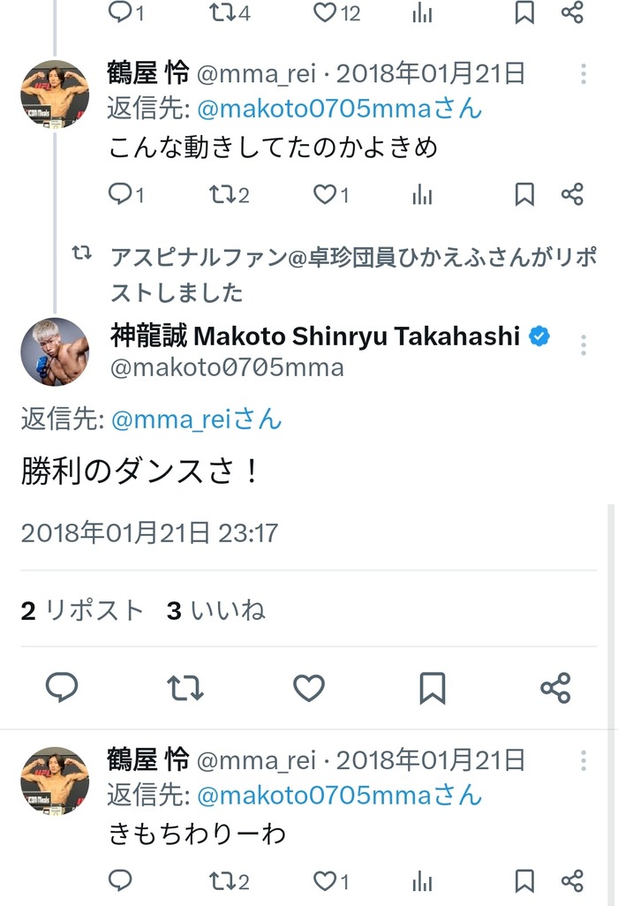
Task: Bookmark the main 勝利のダンスさ! post
Action: [433, 688]
